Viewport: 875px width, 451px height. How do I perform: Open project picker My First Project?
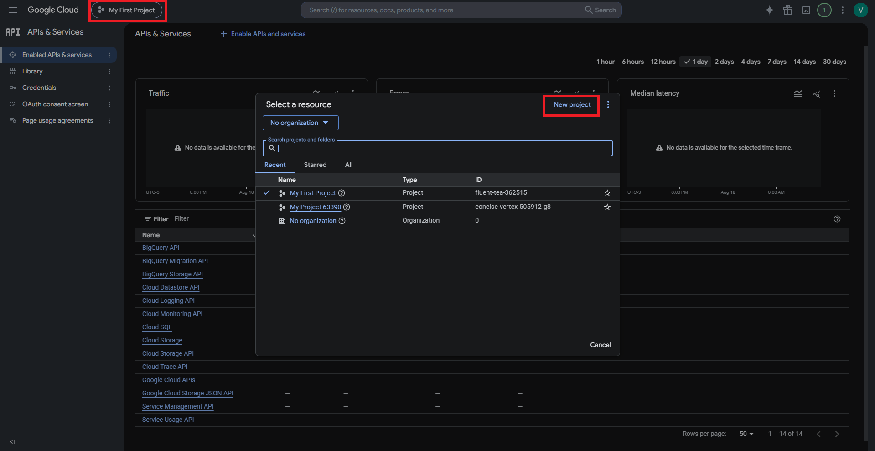click(127, 10)
